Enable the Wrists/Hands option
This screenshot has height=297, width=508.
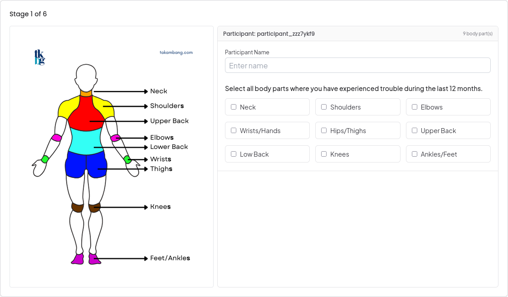pos(234,130)
